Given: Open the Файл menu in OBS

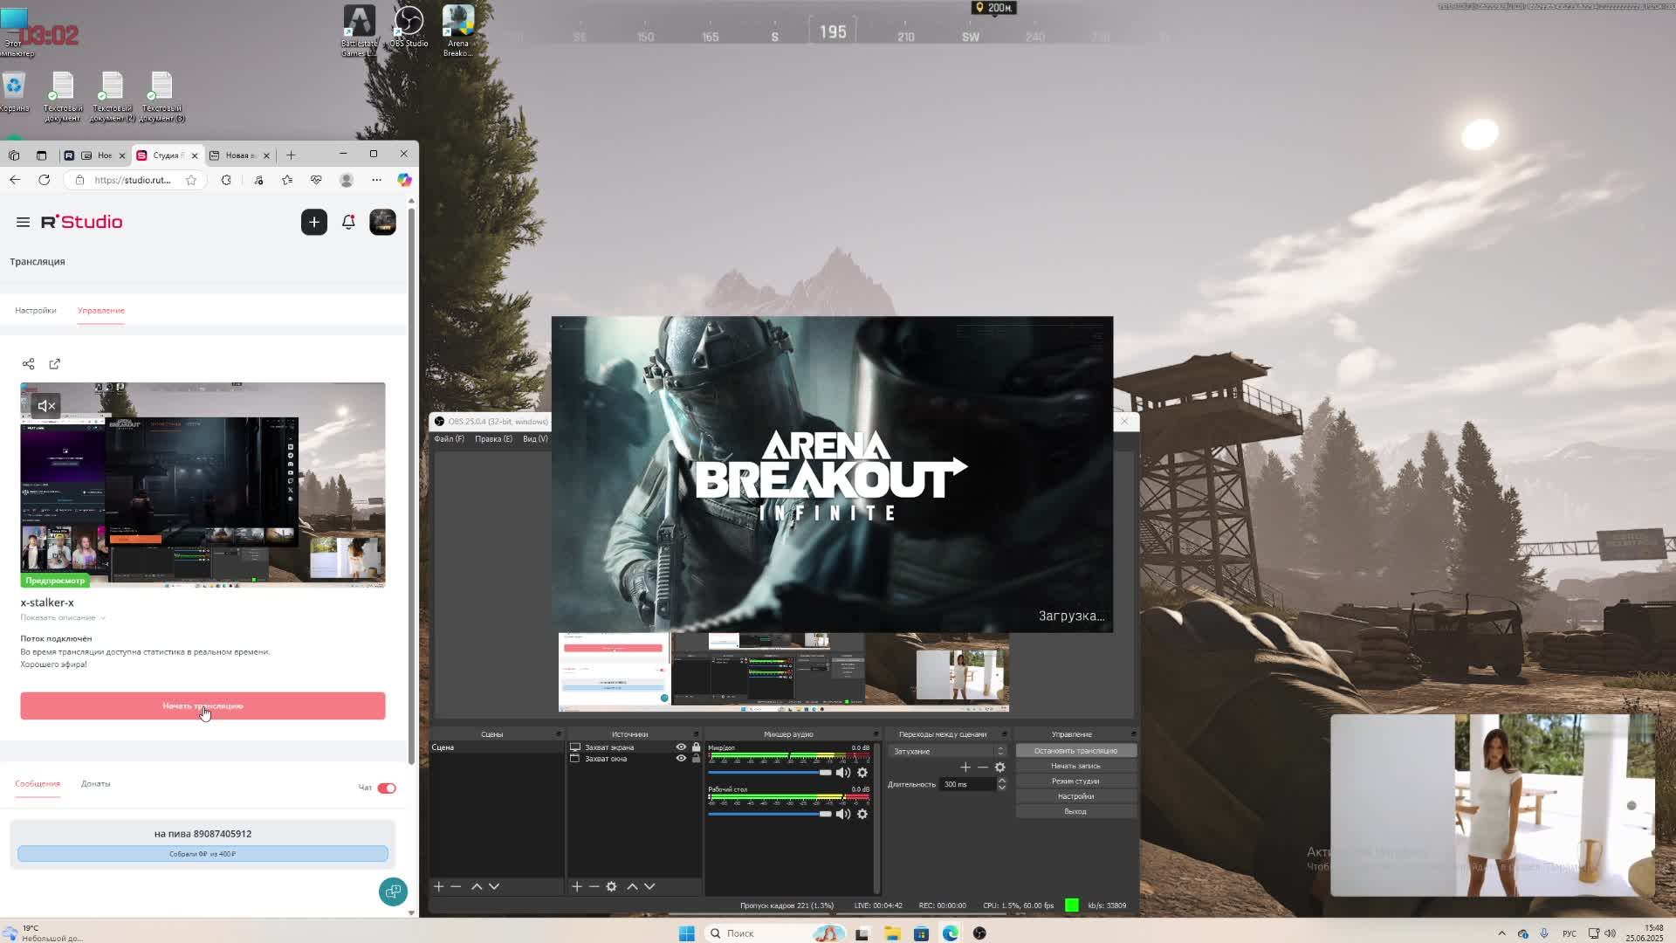Looking at the screenshot, I should point(449,439).
